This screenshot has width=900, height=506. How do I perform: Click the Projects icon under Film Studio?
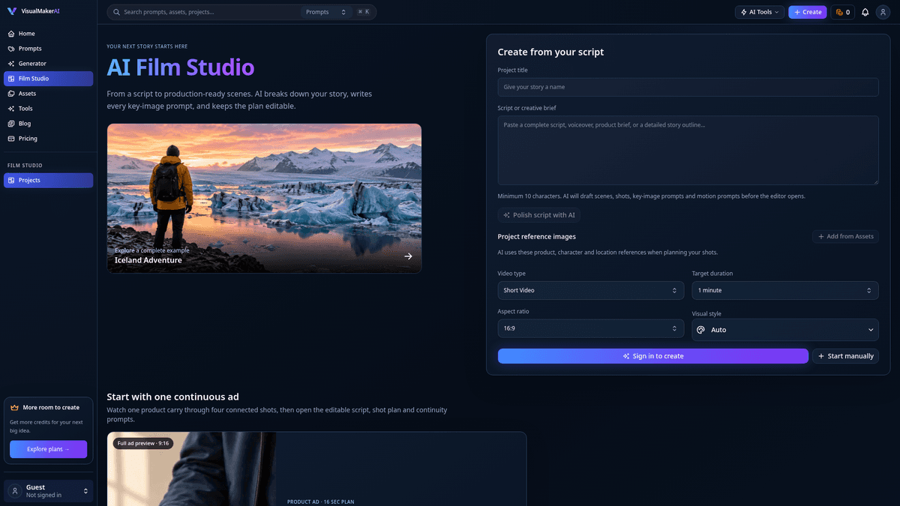tap(11, 181)
